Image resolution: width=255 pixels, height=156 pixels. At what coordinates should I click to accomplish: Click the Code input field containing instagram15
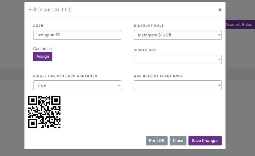[x=77, y=35]
